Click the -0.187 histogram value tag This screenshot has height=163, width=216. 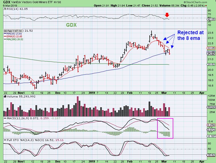[x=211, y=136]
